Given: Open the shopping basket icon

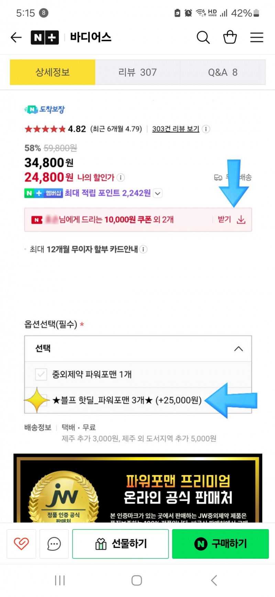Looking at the screenshot, I should click(230, 37).
